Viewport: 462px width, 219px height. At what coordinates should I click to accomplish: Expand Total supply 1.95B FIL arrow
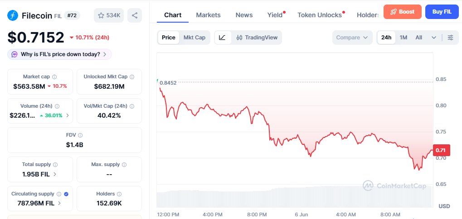point(55,174)
